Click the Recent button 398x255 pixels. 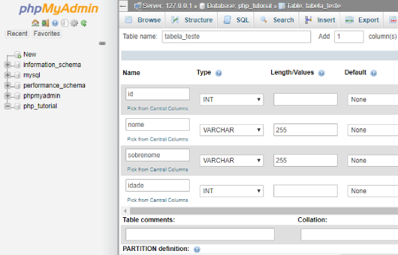17,33
